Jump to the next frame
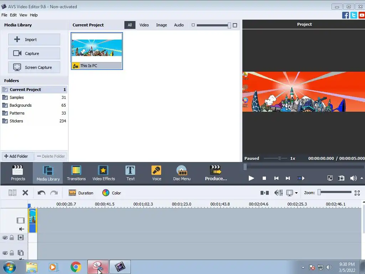The height and width of the screenshot is (274, 365). click(x=288, y=178)
